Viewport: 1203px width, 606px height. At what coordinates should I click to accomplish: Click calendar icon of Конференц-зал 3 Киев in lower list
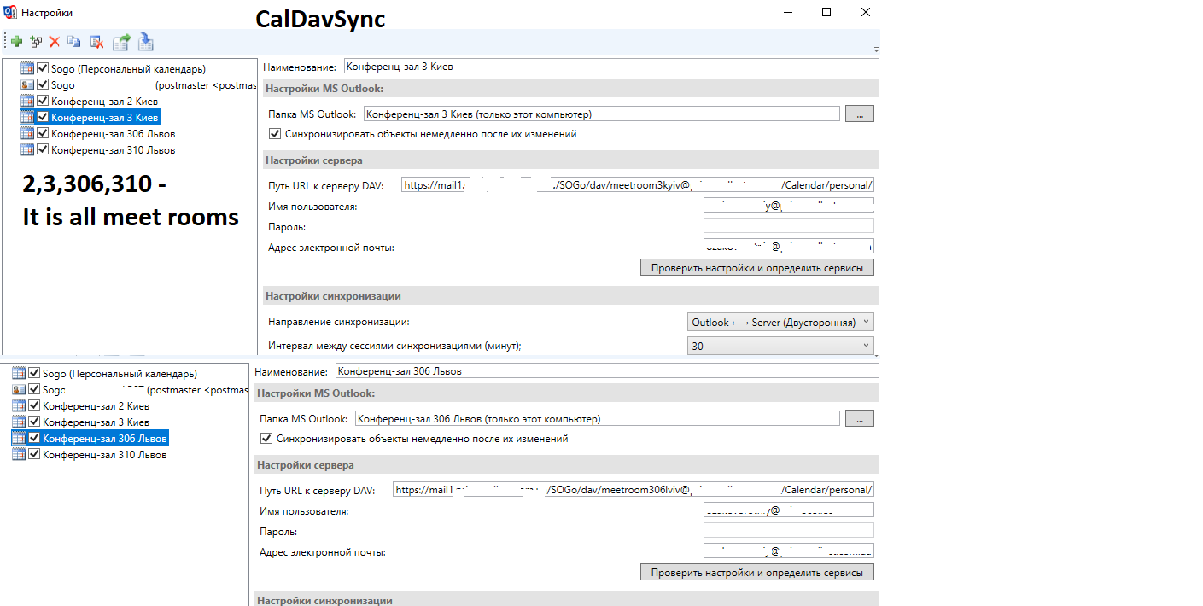click(19, 422)
